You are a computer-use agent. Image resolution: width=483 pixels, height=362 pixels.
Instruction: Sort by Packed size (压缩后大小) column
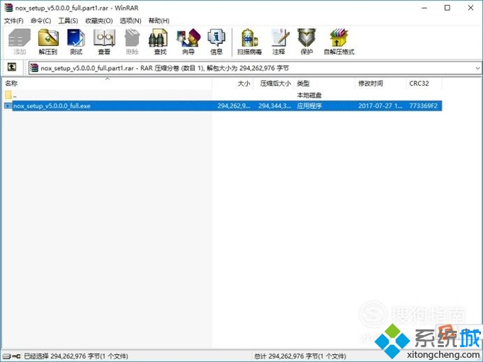click(273, 83)
